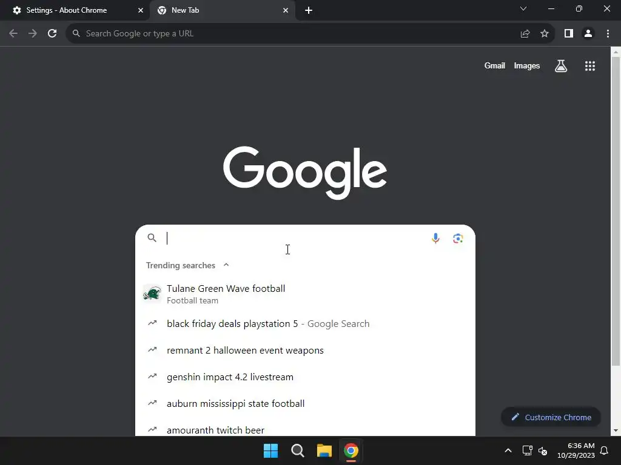Start voice search with the microphone icon

pyautogui.click(x=435, y=239)
